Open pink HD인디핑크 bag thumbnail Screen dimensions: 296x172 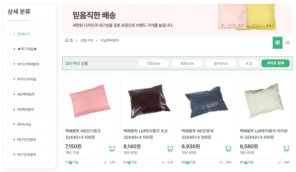click(x=90, y=101)
